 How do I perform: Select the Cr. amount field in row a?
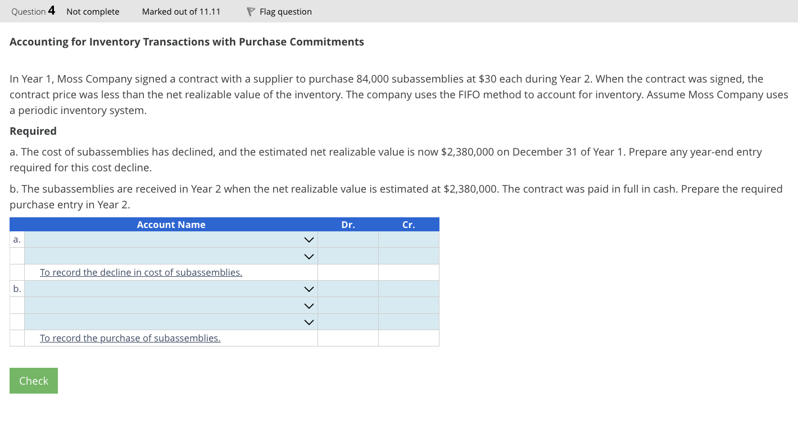(409, 239)
